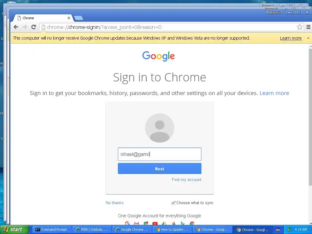312x234 pixels.
Task: Click the 4:14 AM clock
Action: (301, 229)
